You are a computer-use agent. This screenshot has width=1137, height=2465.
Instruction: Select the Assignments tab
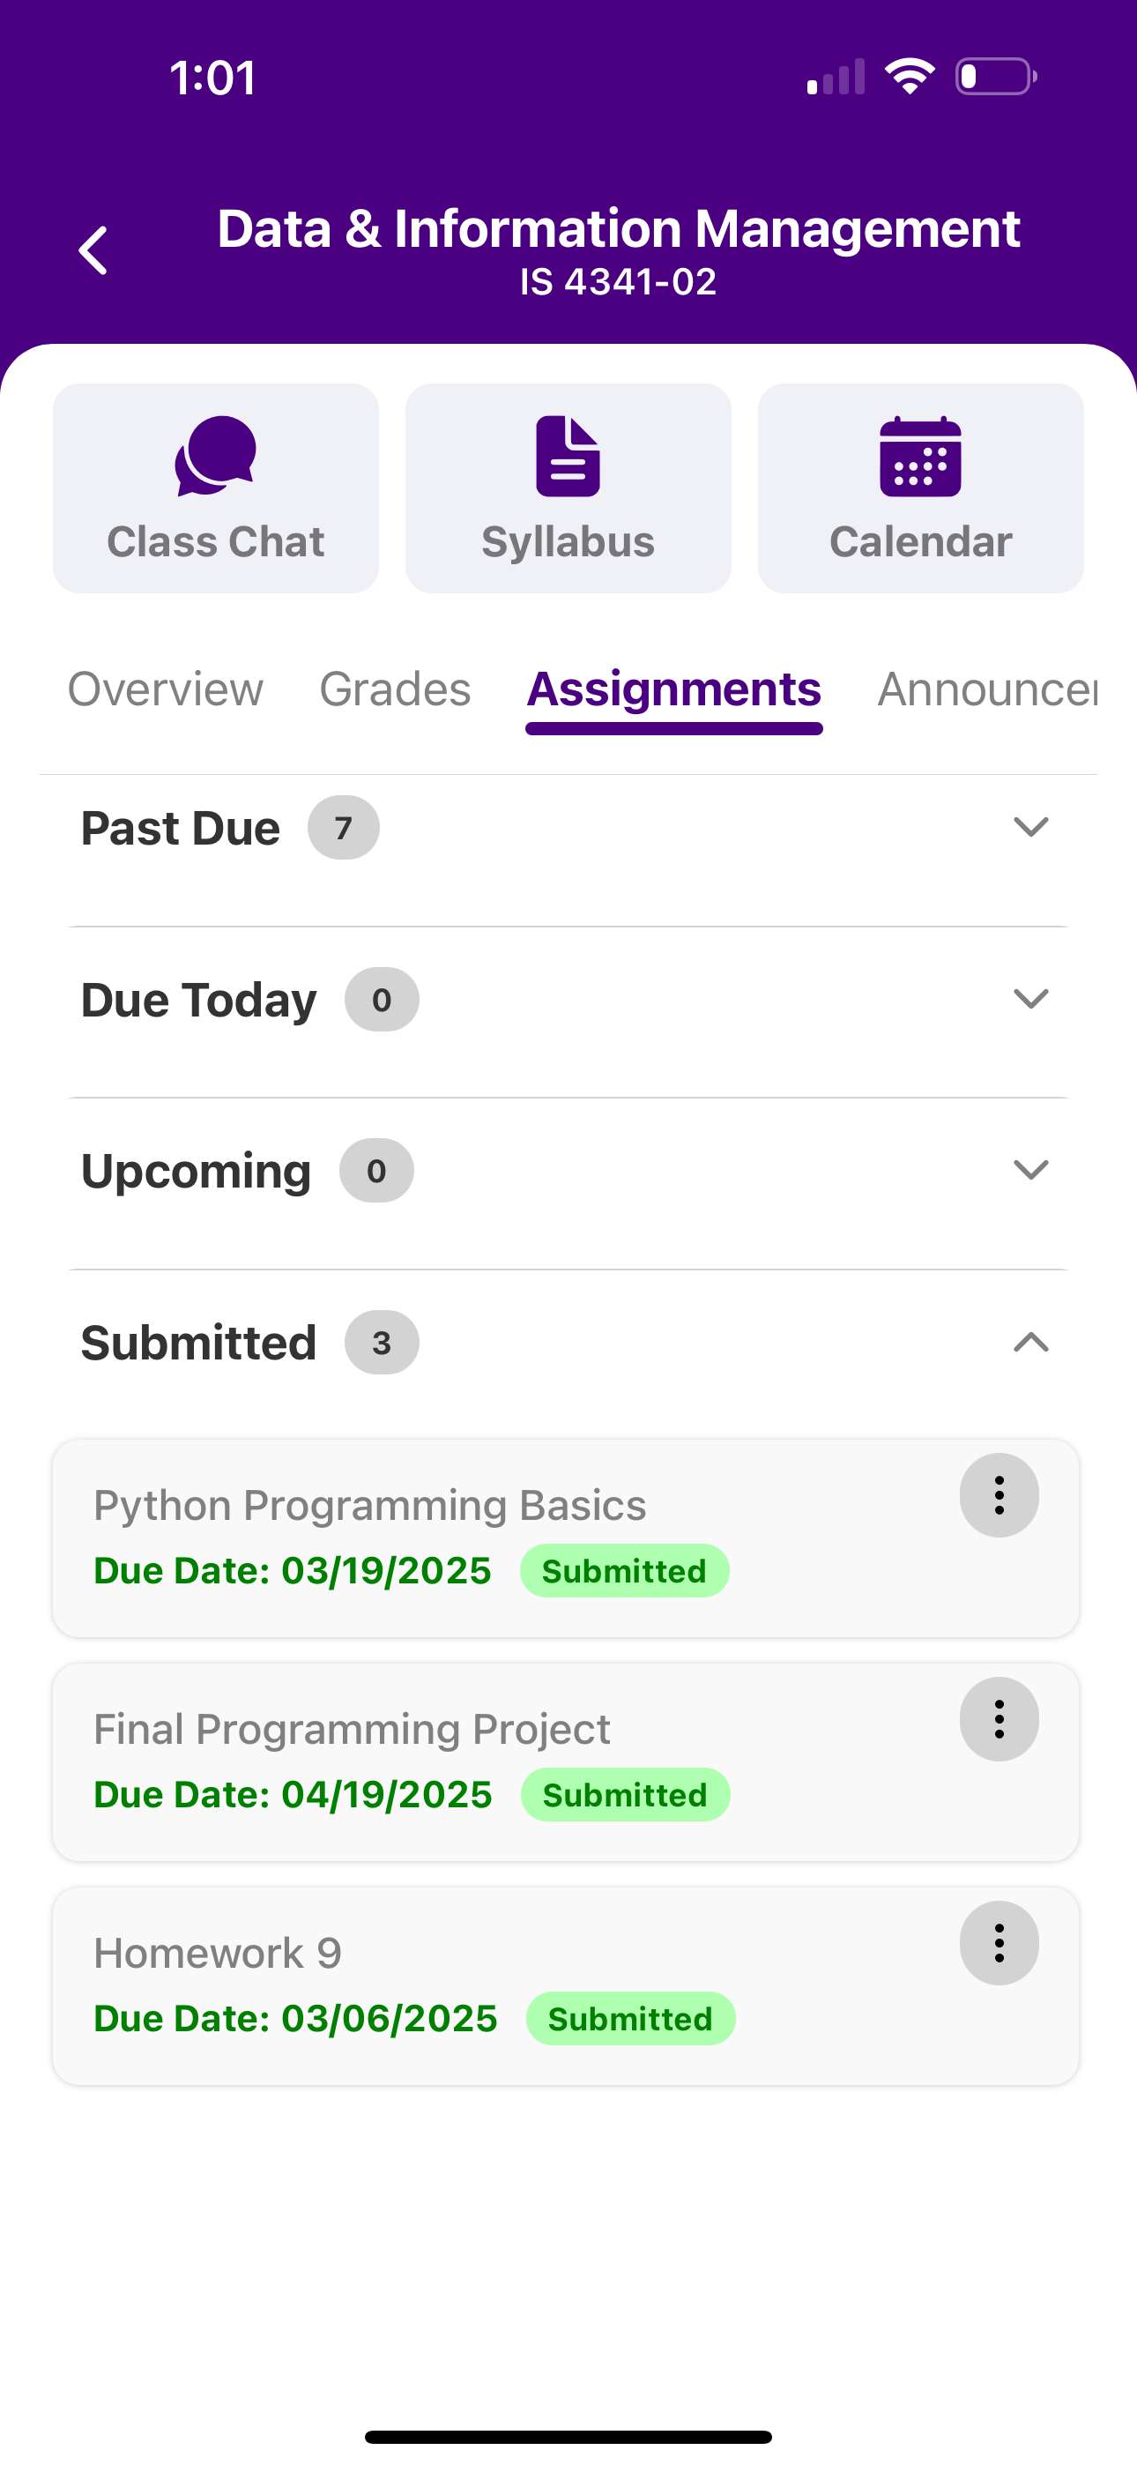point(673,689)
